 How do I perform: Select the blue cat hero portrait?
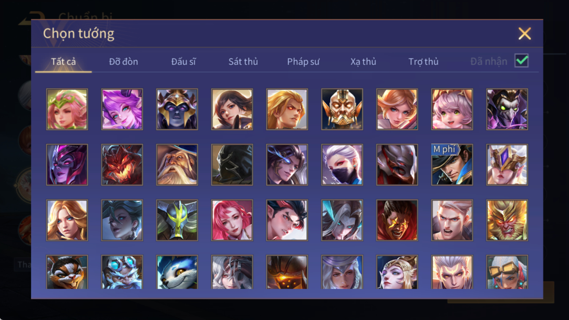click(x=177, y=272)
